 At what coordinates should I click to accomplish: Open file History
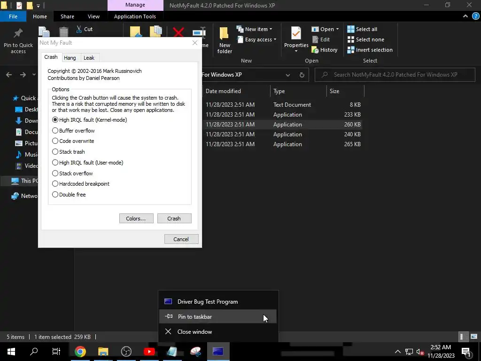pyautogui.click(x=325, y=50)
